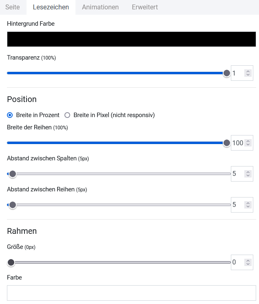Viewport: 259px width, 304px height.
Task: Click the Abstand zwischen Spalten stepper arrows
Action: (248, 174)
